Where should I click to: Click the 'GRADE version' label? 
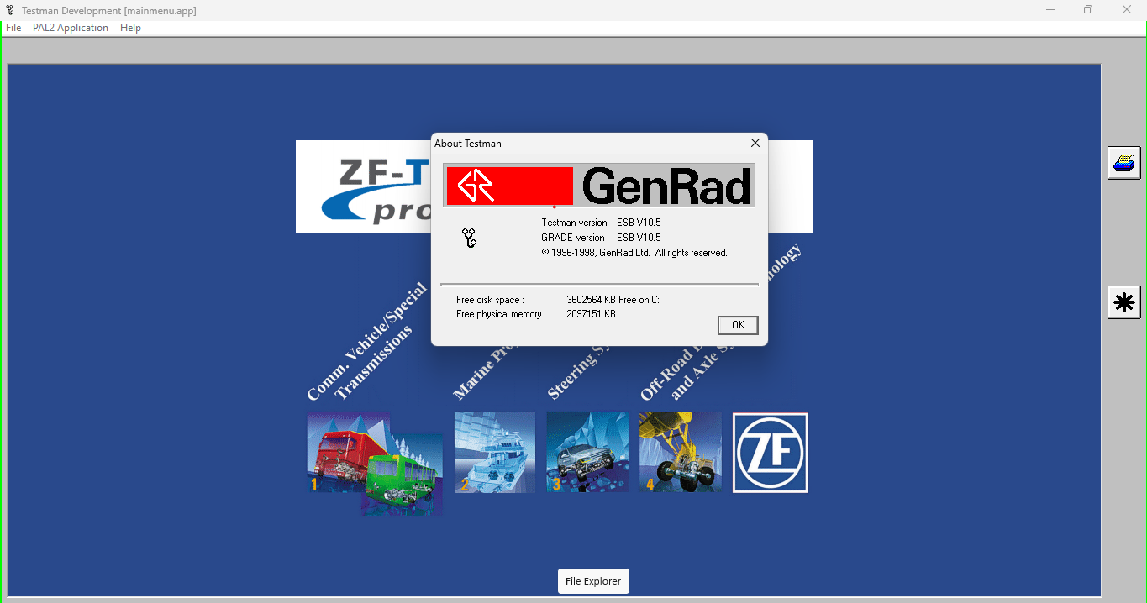point(573,238)
